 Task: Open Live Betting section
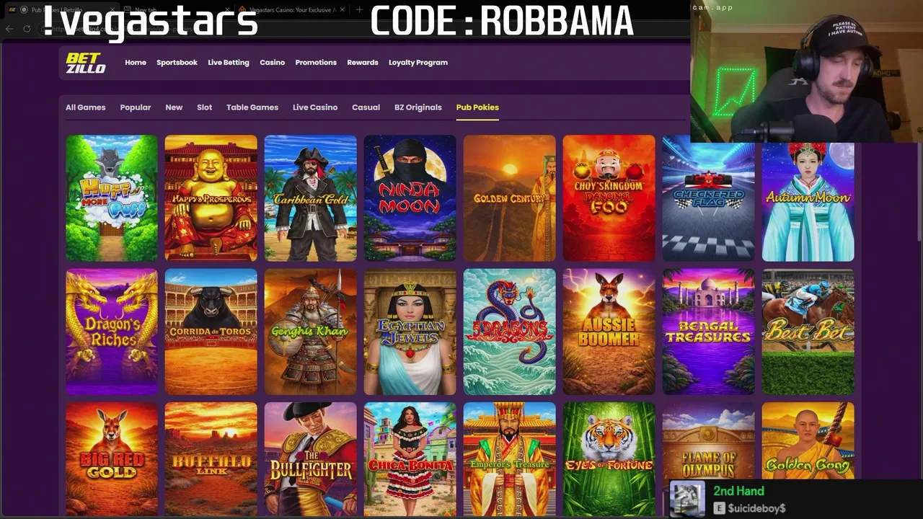pyautogui.click(x=229, y=63)
